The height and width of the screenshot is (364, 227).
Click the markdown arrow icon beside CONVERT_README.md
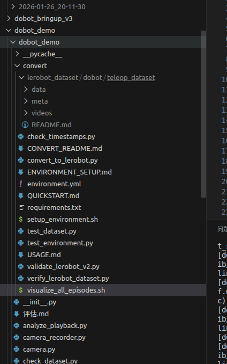point(21,149)
